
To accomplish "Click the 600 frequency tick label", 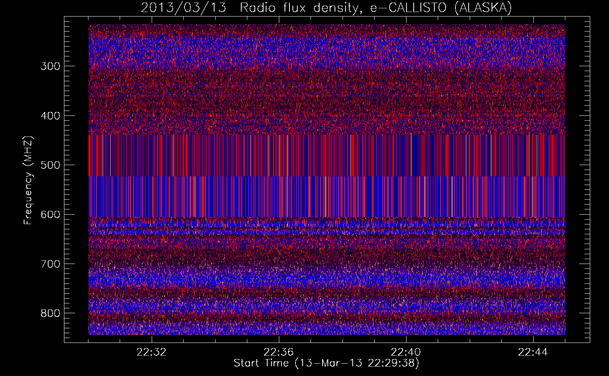I will pyautogui.click(x=50, y=215).
